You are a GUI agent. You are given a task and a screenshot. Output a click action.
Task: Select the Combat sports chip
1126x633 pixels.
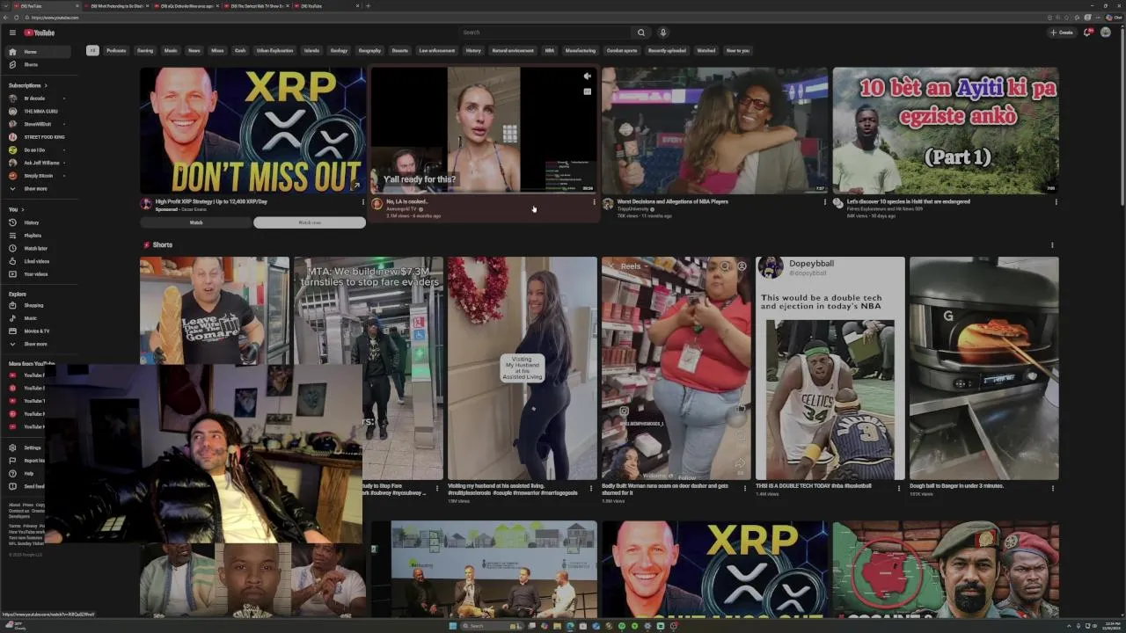tap(622, 51)
